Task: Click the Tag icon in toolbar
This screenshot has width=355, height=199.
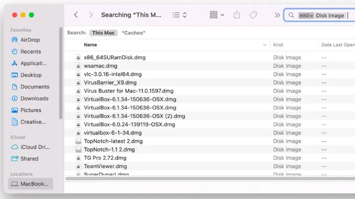Action: (253, 15)
